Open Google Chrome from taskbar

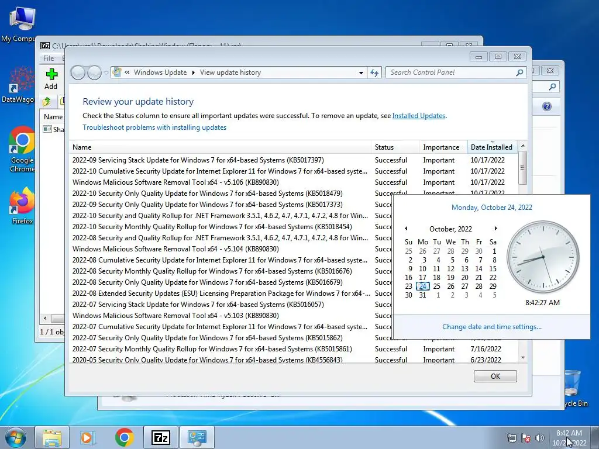(x=124, y=437)
